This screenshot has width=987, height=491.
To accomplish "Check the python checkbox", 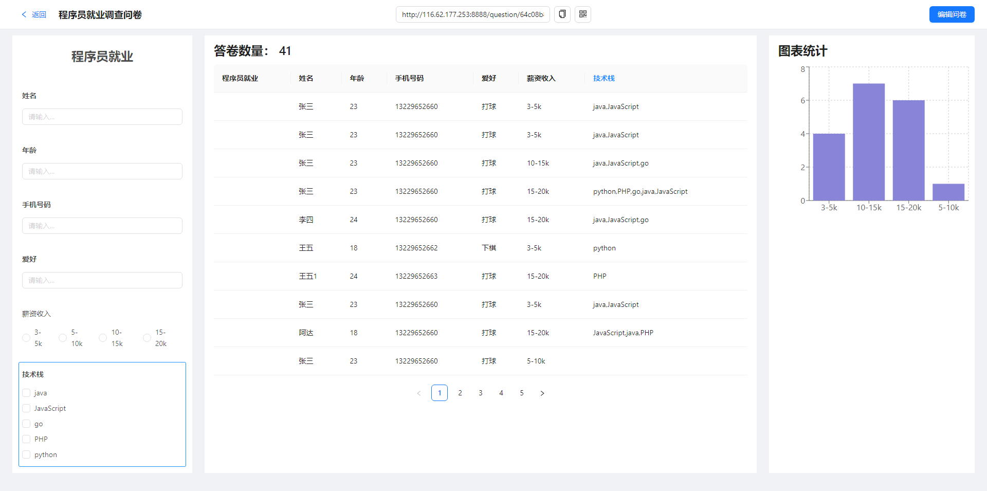I will click(x=26, y=454).
